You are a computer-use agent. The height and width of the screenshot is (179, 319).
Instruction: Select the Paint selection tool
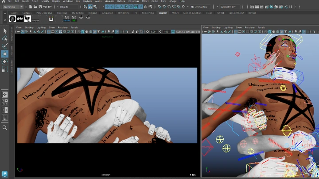click(x=5, y=46)
